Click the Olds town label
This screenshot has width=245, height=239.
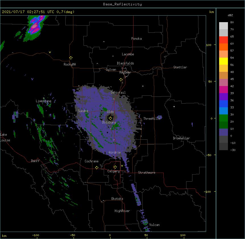point(110,112)
